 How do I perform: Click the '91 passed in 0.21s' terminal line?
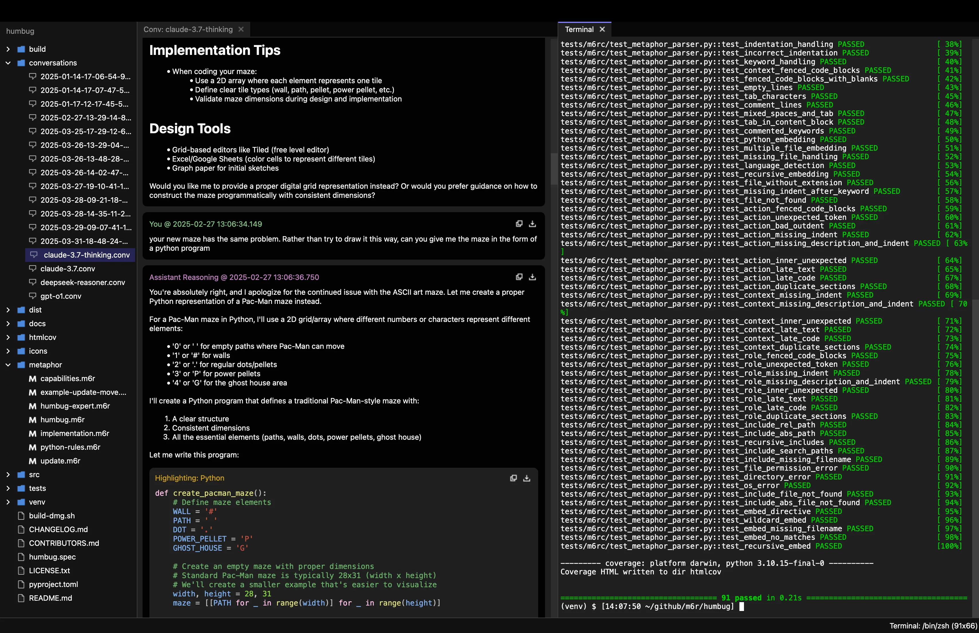[x=763, y=598]
